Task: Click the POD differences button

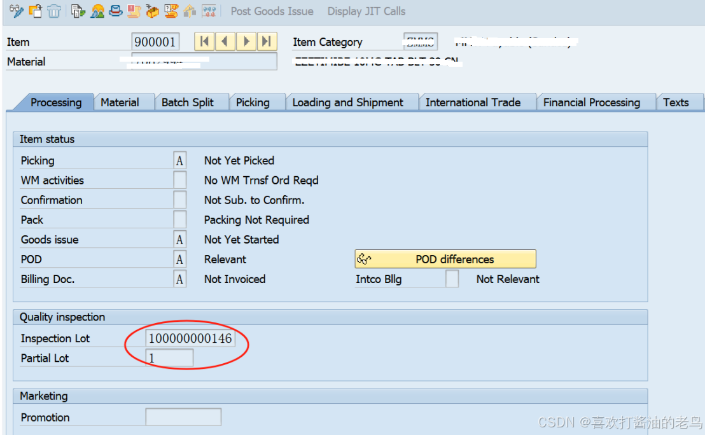Action: point(445,259)
